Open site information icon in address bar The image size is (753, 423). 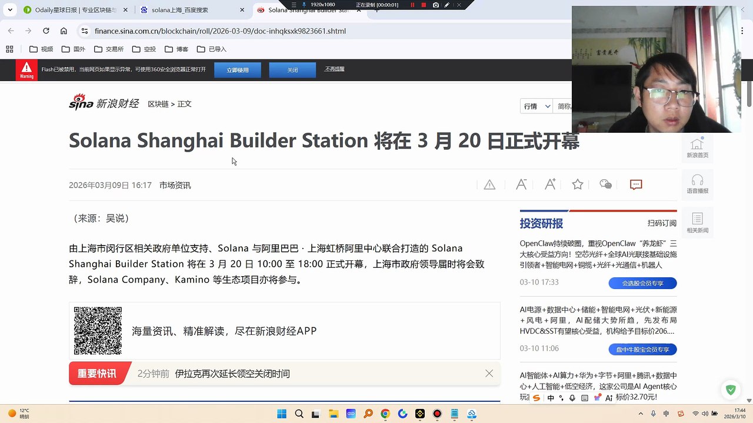[x=85, y=31]
